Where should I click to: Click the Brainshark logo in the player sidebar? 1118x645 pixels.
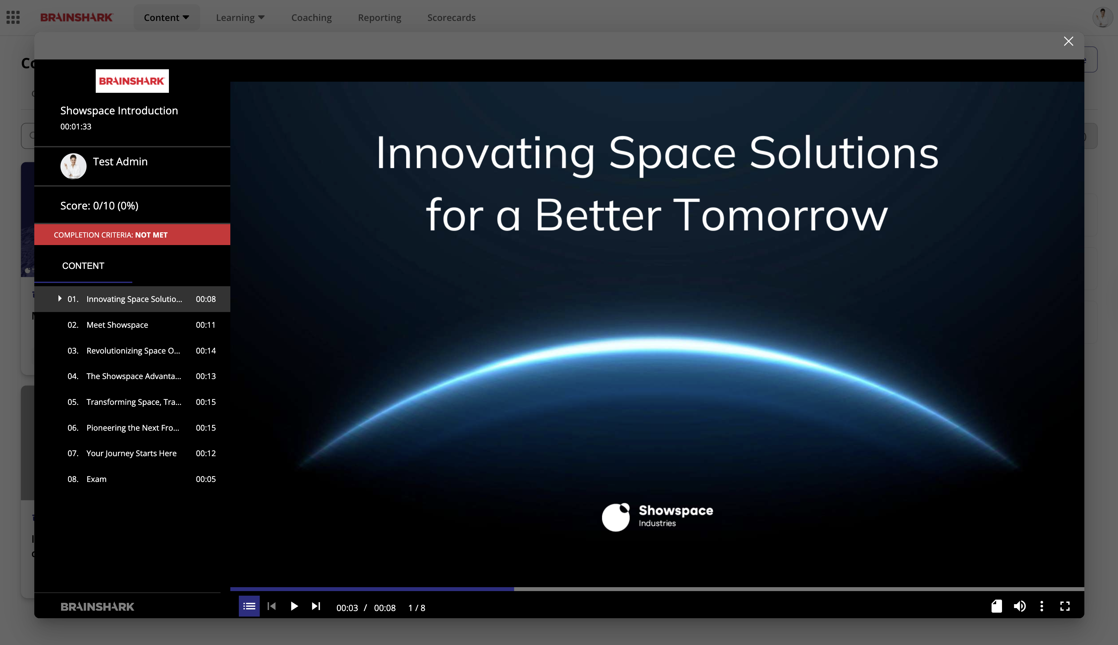(132, 81)
